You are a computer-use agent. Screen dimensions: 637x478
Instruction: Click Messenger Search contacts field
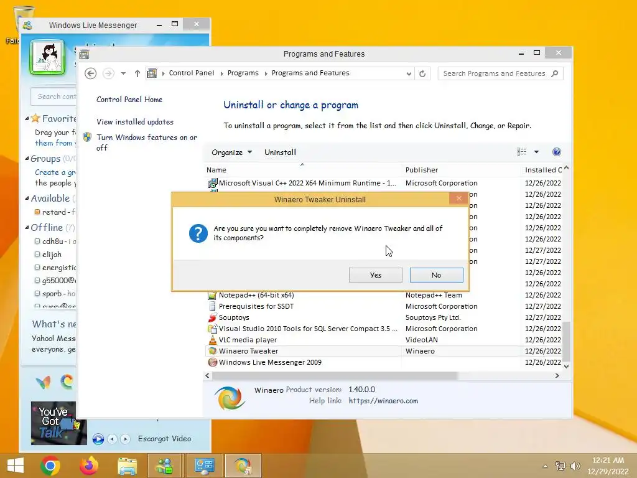(x=53, y=96)
